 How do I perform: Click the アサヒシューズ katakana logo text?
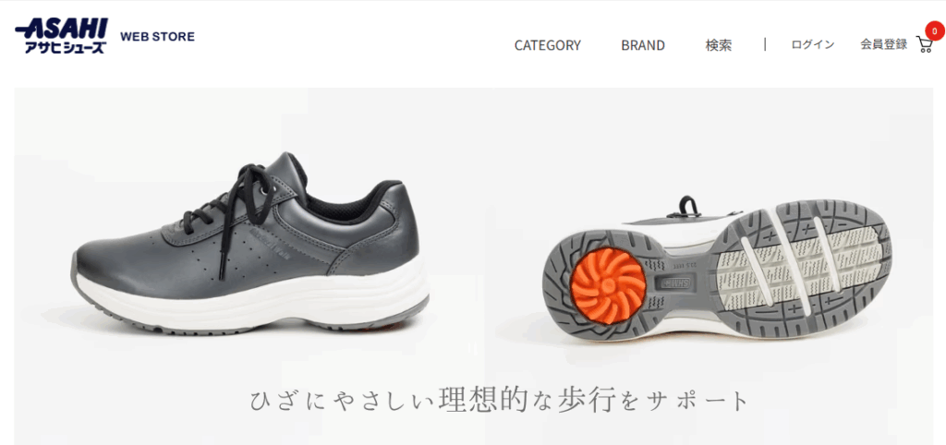click(x=66, y=47)
